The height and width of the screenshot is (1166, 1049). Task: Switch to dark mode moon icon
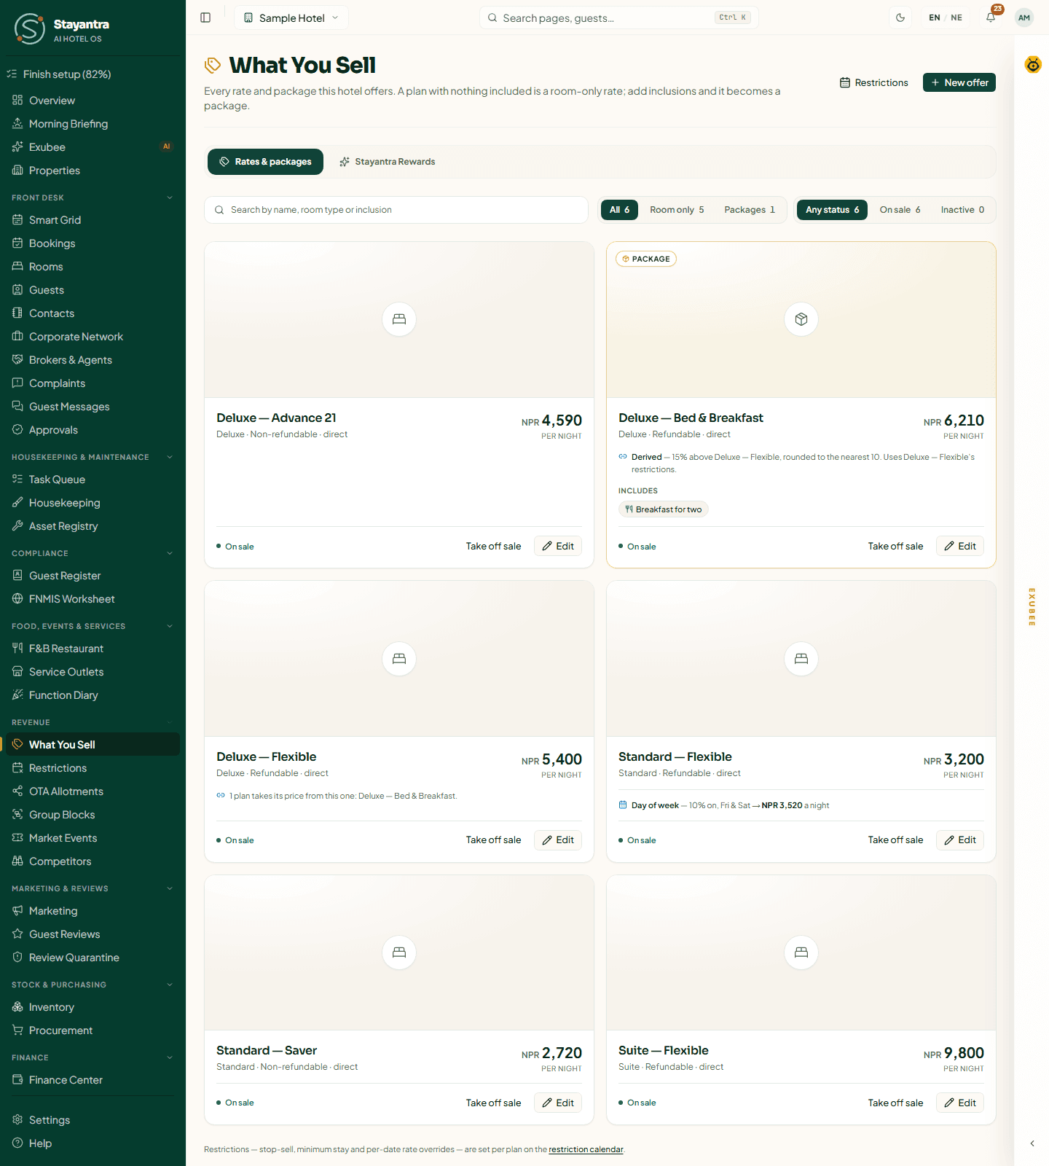click(x=900, y=17)
